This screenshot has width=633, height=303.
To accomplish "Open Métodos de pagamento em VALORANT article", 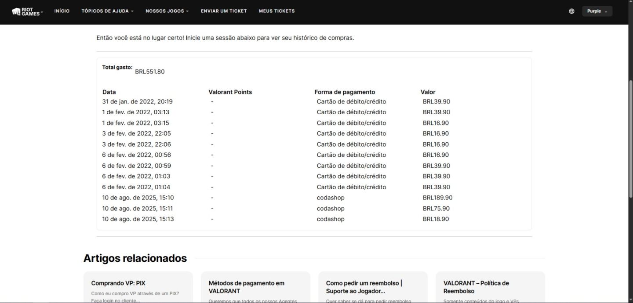I will 255,287.
